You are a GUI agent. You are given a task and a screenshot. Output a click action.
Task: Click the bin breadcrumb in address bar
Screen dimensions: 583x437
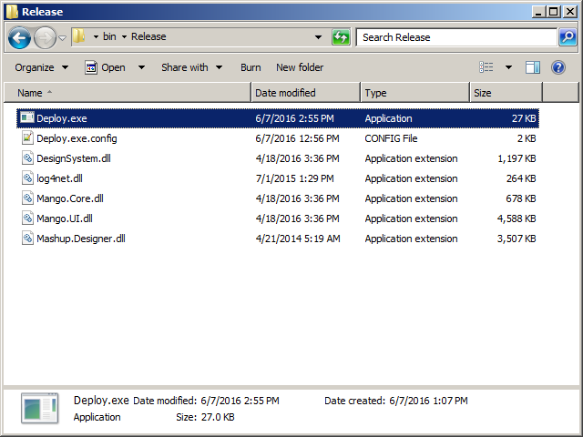[x=109, y=37]
